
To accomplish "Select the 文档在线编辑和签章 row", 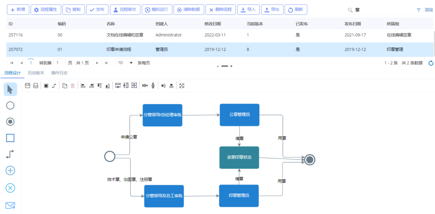I will click(220, 35).
